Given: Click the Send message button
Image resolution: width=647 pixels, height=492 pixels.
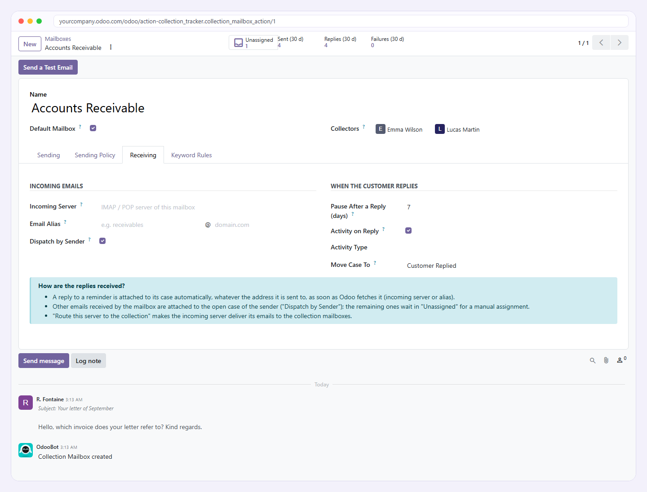Looking at the screenshot, I should [x=44, y=361].
